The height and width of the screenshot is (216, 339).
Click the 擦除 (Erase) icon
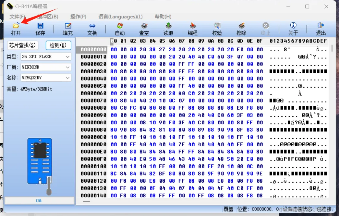[x=241, y=26]
